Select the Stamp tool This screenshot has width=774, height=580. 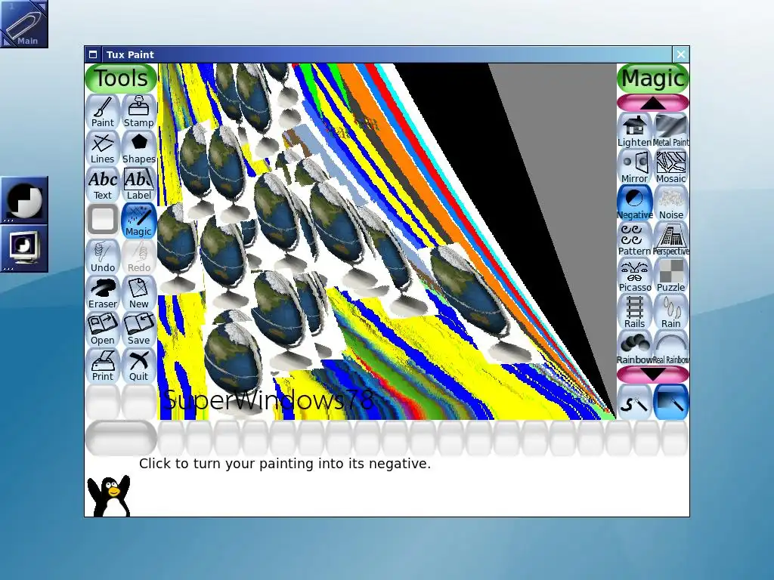139,112
